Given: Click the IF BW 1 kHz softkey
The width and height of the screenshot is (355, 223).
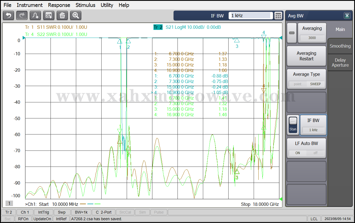Looking at the screenshot, I should pos(313,125).
